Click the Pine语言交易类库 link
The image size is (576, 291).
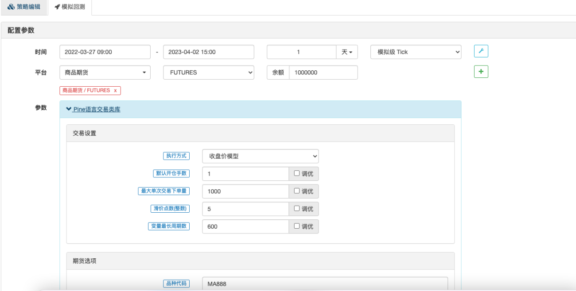[97, 109]
